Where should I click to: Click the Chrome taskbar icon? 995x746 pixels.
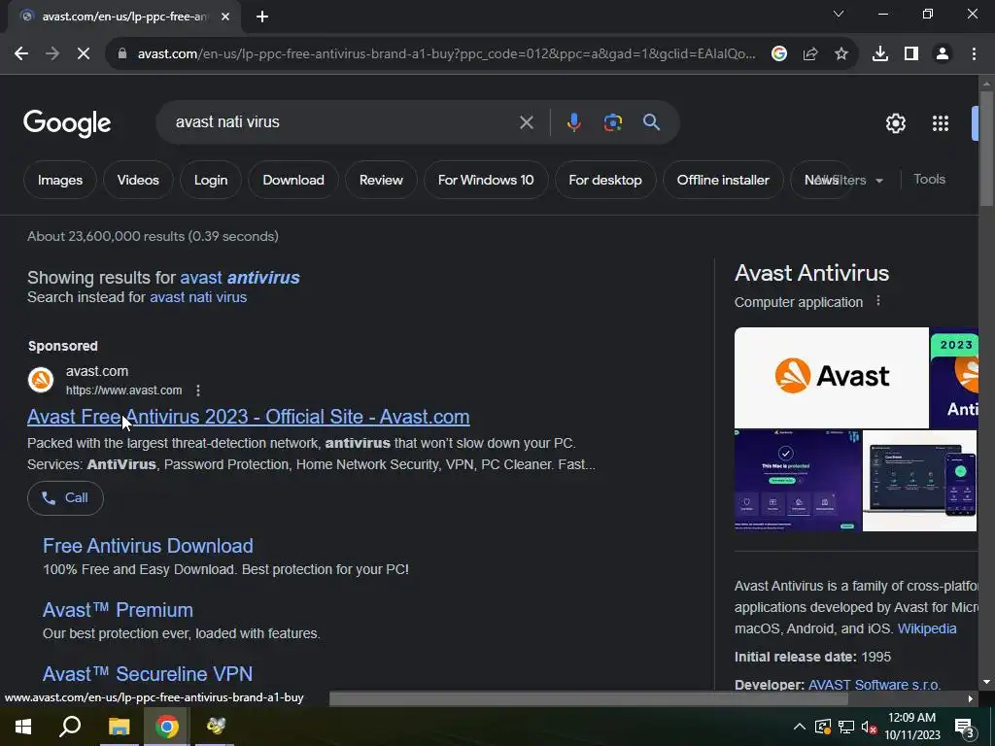click(x=166, y=727)
